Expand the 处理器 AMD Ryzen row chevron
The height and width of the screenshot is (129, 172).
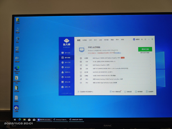[x=150, y=58]
